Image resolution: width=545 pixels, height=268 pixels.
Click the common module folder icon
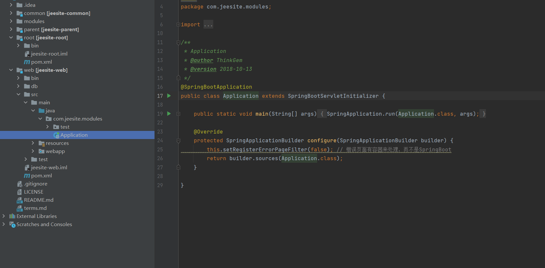tap(19, 13)
